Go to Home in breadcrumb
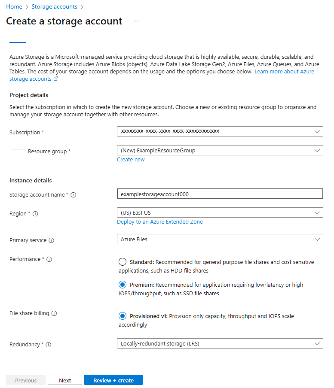The height and width of the screenshot is (388, 334). pyautogui.click(x=14, y=7)
